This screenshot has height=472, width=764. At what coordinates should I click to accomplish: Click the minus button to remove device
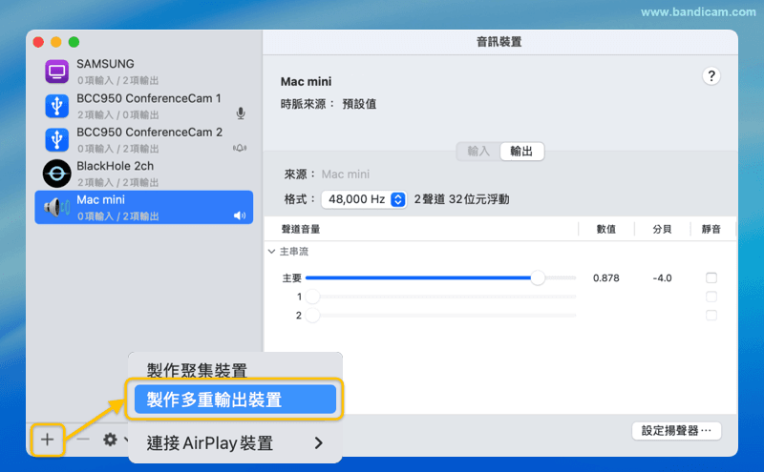(x=83, y=440)
